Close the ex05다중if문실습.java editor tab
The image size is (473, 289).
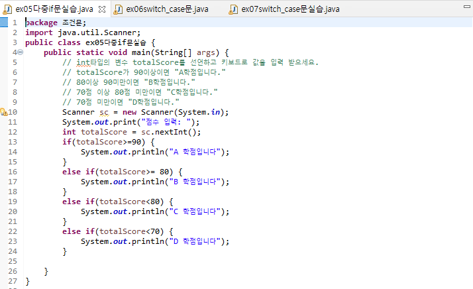(x=102, y=9)
